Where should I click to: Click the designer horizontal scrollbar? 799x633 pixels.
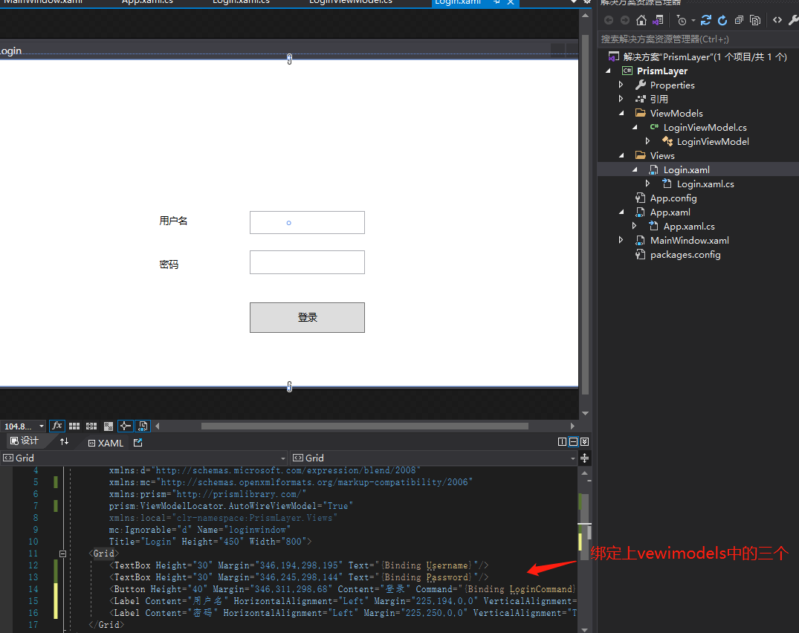click(365, 426)
